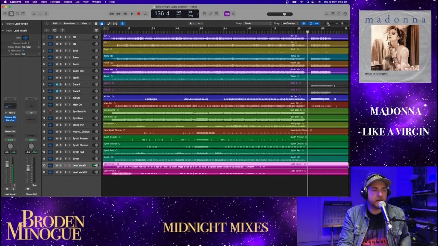Open the Navigate menu
Viewport: 438px width, 246px height.
click(x=55, y=2)
